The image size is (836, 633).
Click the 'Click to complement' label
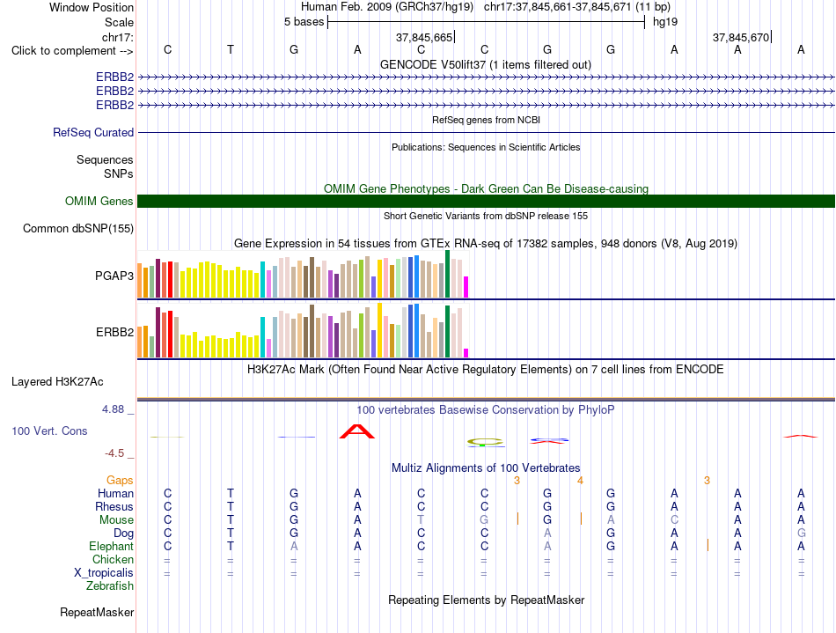(x=72, y=51)
